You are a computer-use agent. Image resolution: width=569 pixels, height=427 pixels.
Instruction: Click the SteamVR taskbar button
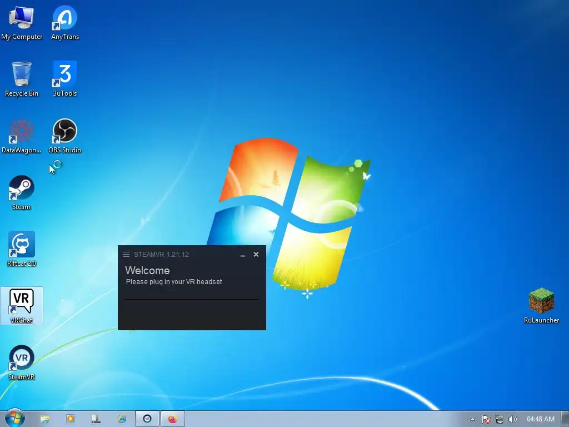(x=147, y=419)
